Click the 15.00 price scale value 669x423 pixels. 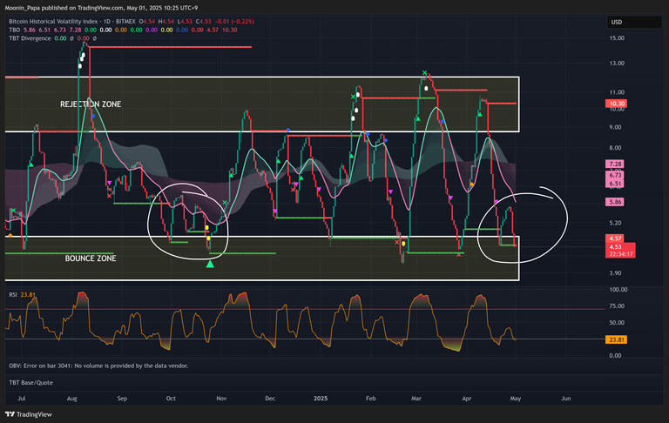click(617, 38)
